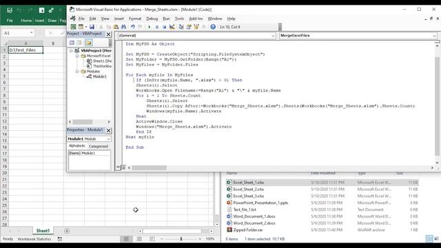The image size is (441, 248).
Task: Click the macro recording icon in status bar
Action: click(60, 239)
